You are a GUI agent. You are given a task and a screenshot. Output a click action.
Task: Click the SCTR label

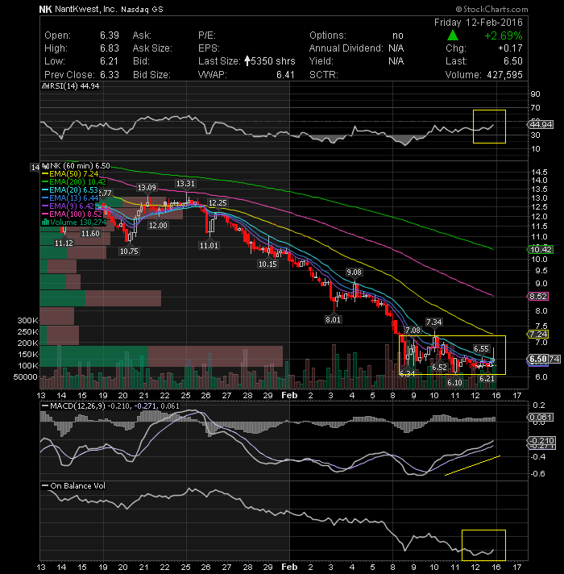click(324, 75)
